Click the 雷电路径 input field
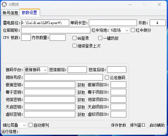The height and width of the screenshot is (136, 168). click(45, 23)
